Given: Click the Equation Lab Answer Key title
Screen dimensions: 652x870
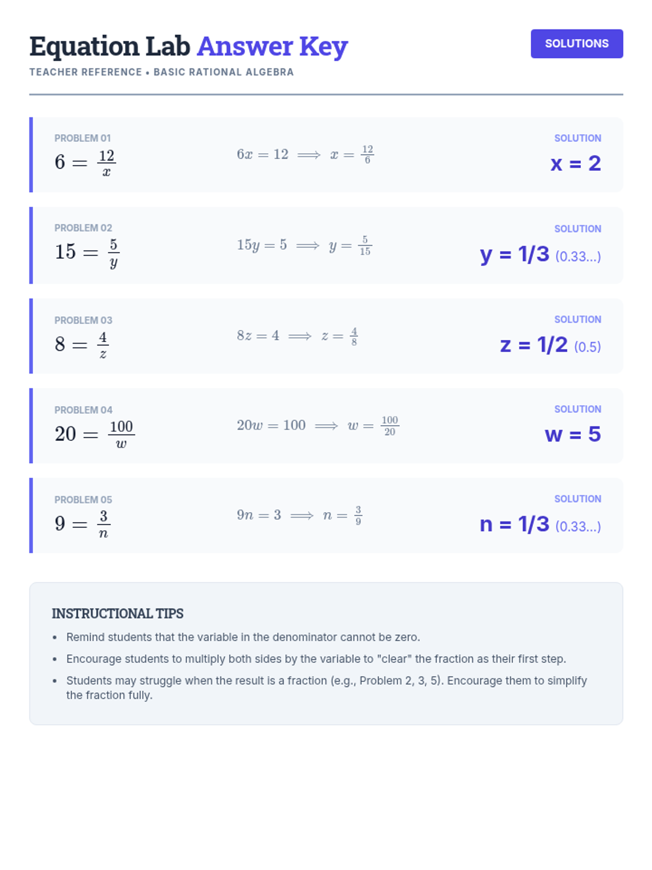Looking at the screenshot, I should pos(188,46).
